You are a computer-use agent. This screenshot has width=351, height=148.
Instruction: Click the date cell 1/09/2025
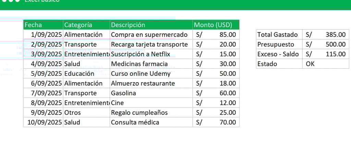click(x=43, y=34)
